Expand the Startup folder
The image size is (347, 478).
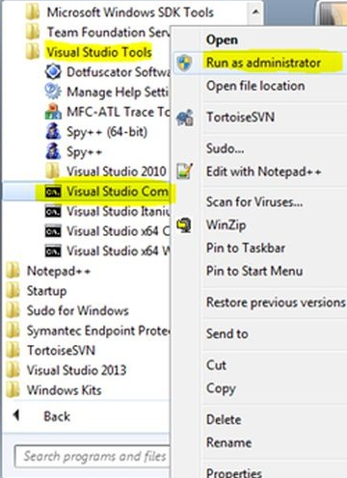point(47,291)
